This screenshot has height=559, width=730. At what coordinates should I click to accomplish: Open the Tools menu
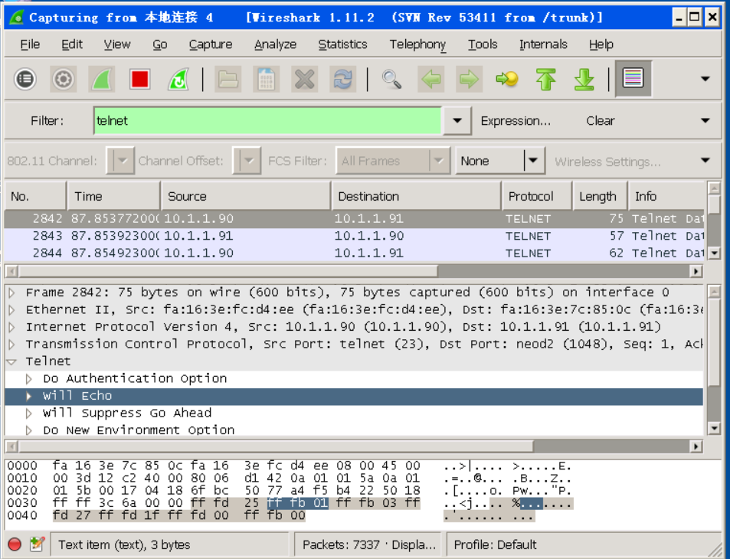483,44
